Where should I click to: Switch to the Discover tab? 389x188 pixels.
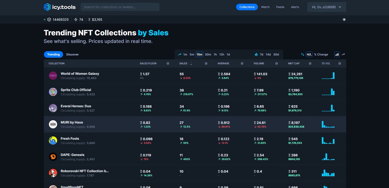(x=73, y=54)
